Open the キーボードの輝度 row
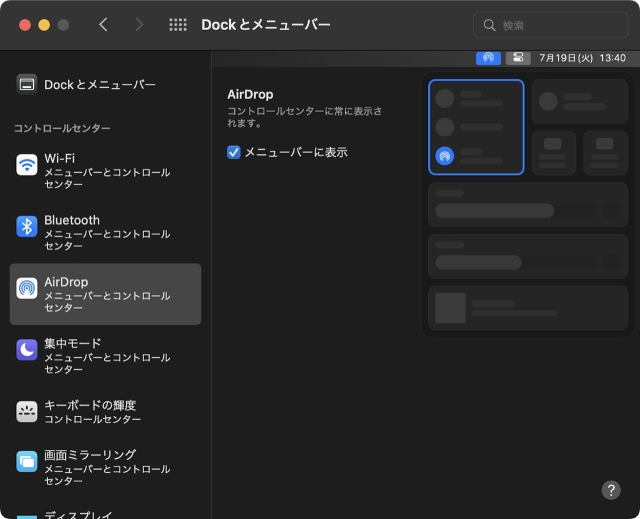Image resolution: width=640 pixels, height=519 pixels. [x=106, y=411]
